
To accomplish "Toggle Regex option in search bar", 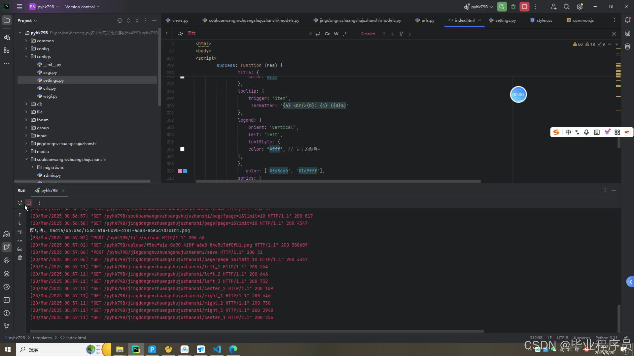I will [345, 34].
